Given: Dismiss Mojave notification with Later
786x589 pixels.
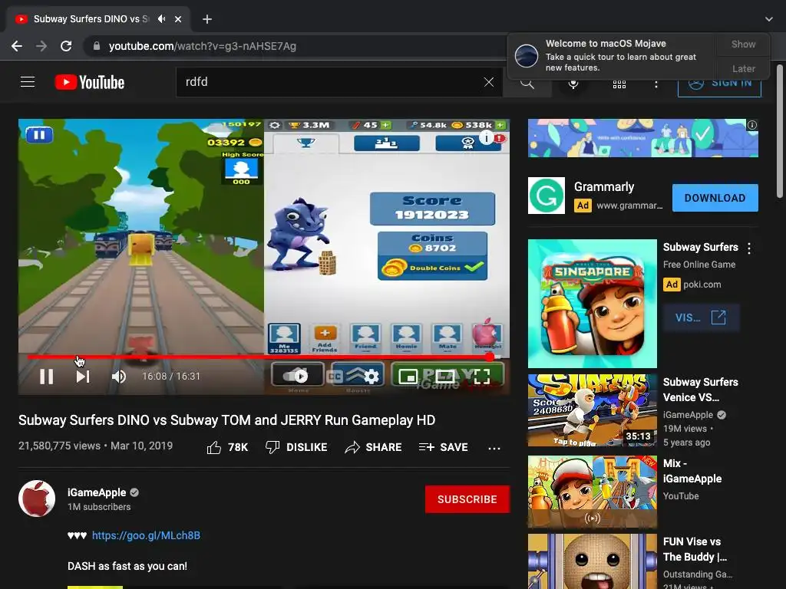Looking at the screenshot, I should (x=743, y=68).
